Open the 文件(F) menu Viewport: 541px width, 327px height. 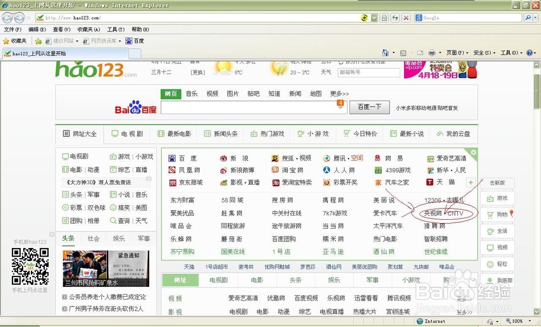pos(12,29)
